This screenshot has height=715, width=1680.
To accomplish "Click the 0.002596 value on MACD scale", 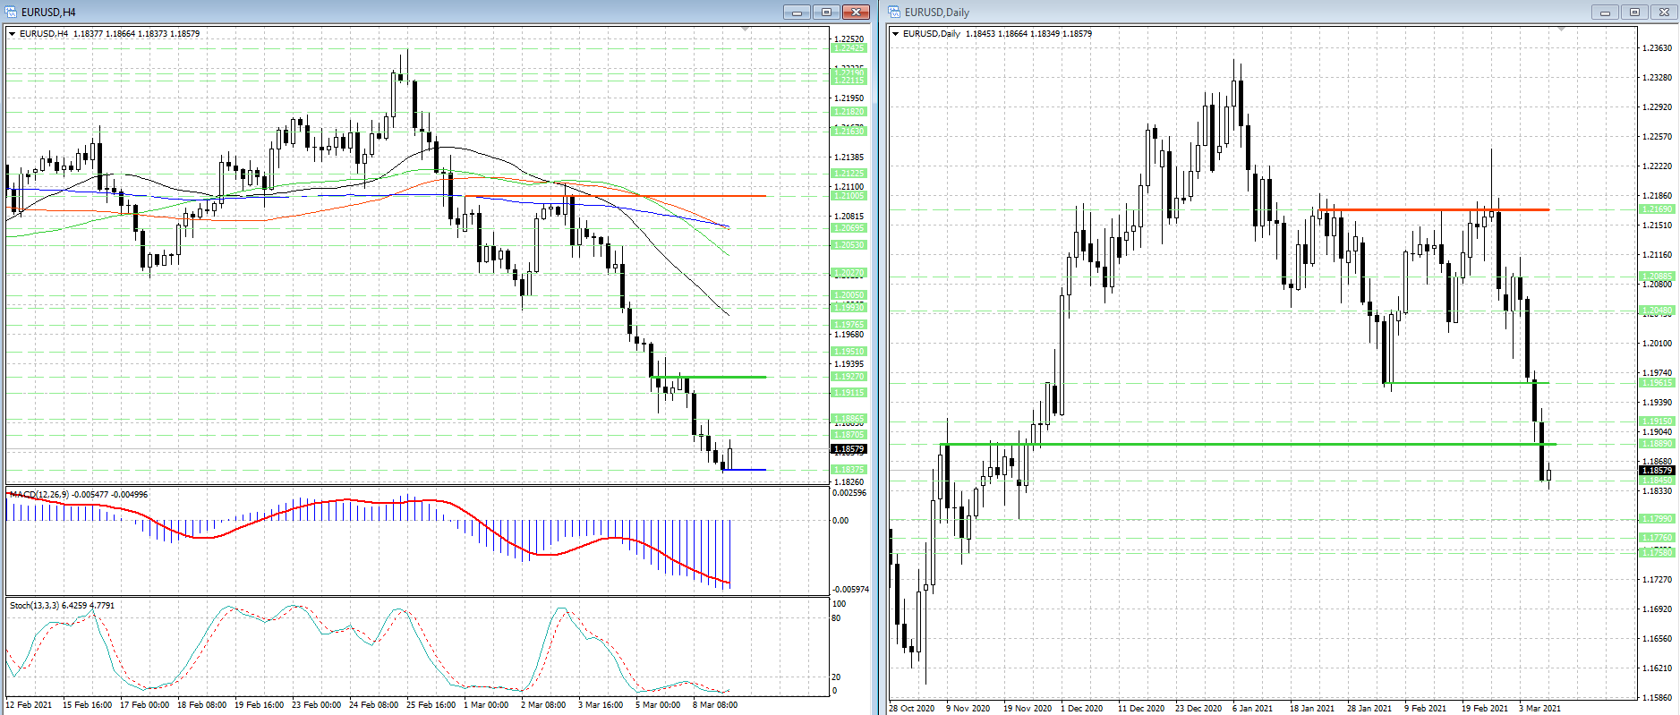I will 849,493.
